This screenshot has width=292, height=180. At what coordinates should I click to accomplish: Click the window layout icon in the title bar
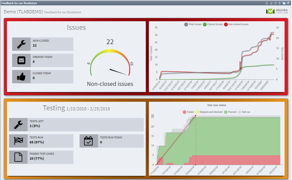coord(284,3)
